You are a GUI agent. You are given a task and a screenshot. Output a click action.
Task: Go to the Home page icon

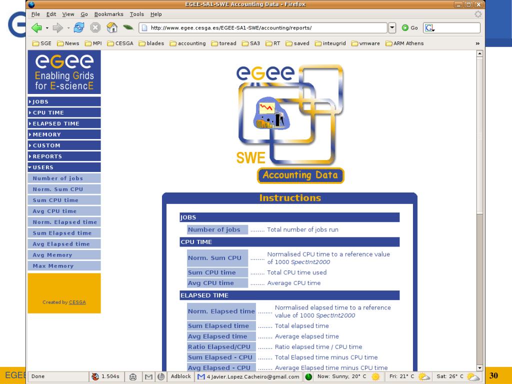pos(112,28)
